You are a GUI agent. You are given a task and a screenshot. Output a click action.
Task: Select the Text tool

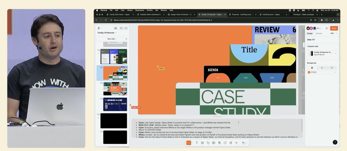[197, 143]
